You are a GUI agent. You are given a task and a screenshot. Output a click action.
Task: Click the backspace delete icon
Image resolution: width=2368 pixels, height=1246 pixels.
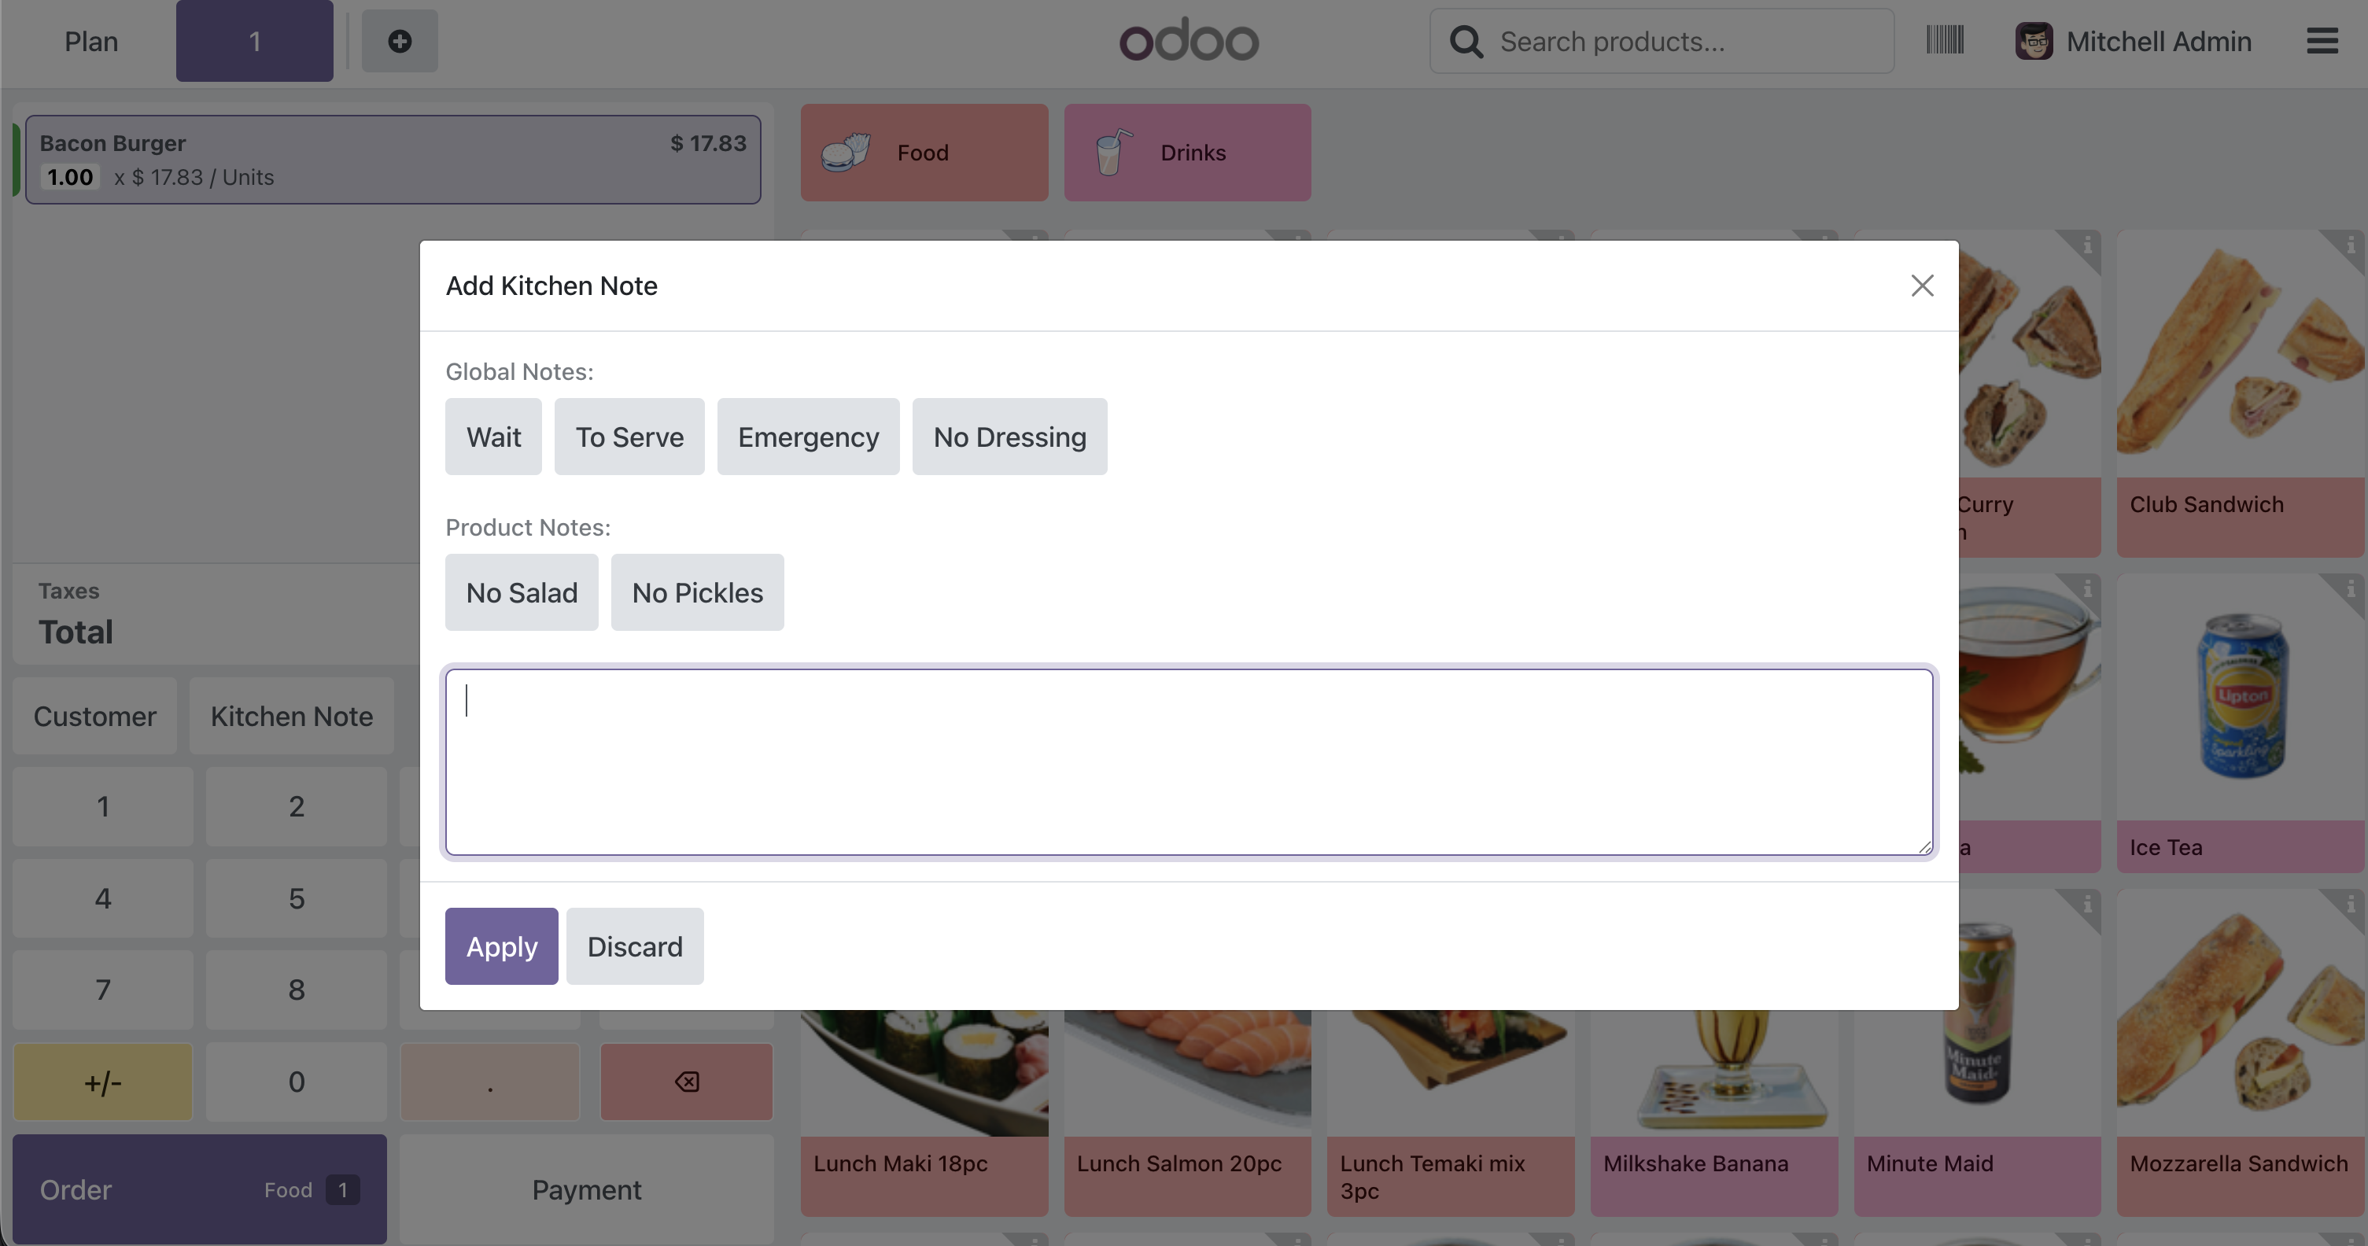point(687,1082)
